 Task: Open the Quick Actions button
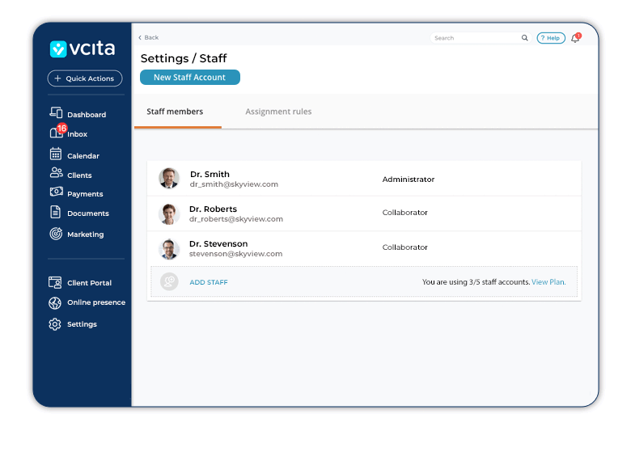point(85,78)
